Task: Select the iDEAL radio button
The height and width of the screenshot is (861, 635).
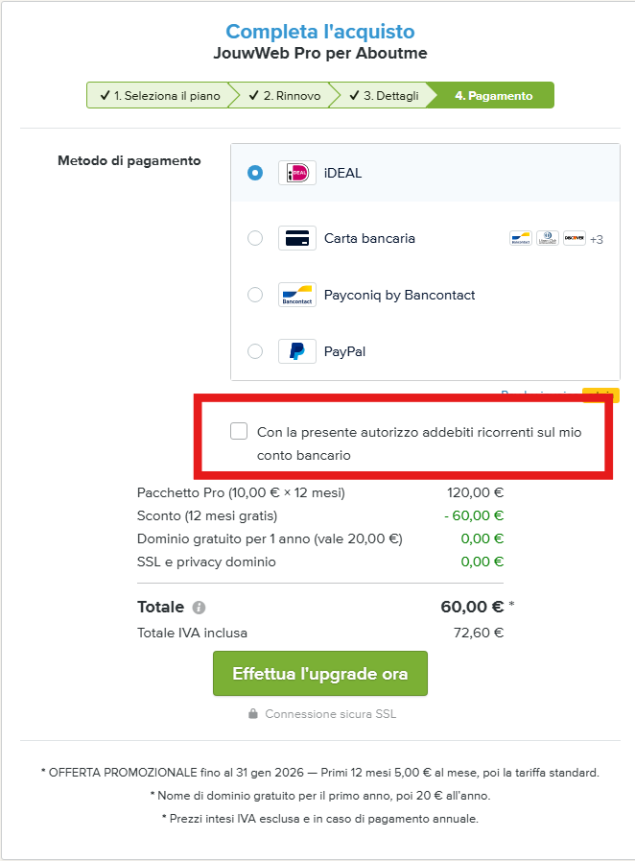Action: coord(254,173)
